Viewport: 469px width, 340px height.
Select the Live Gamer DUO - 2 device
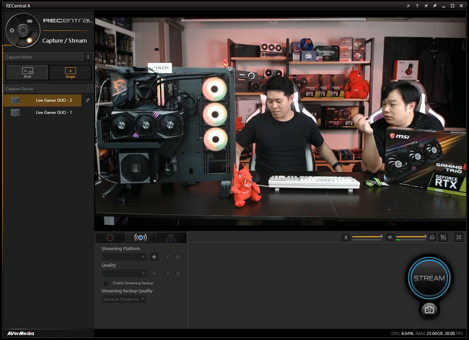point(42,100)
